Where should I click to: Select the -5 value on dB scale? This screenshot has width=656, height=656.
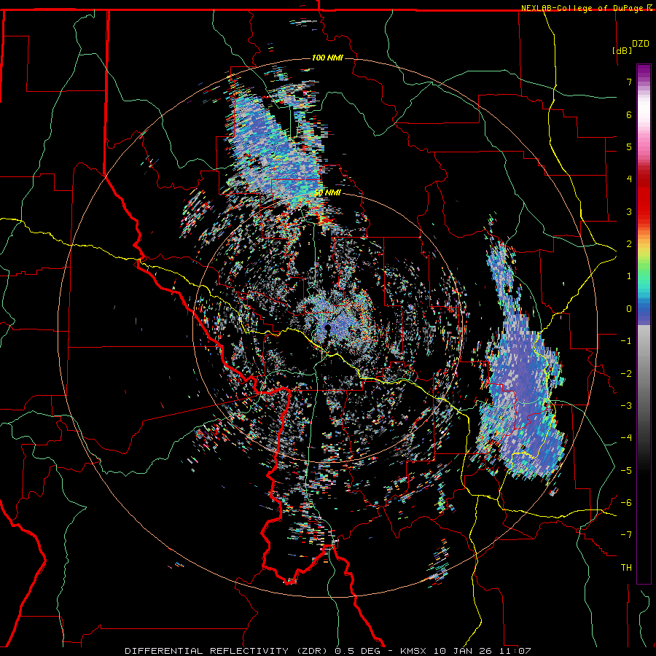coord(626,471)
